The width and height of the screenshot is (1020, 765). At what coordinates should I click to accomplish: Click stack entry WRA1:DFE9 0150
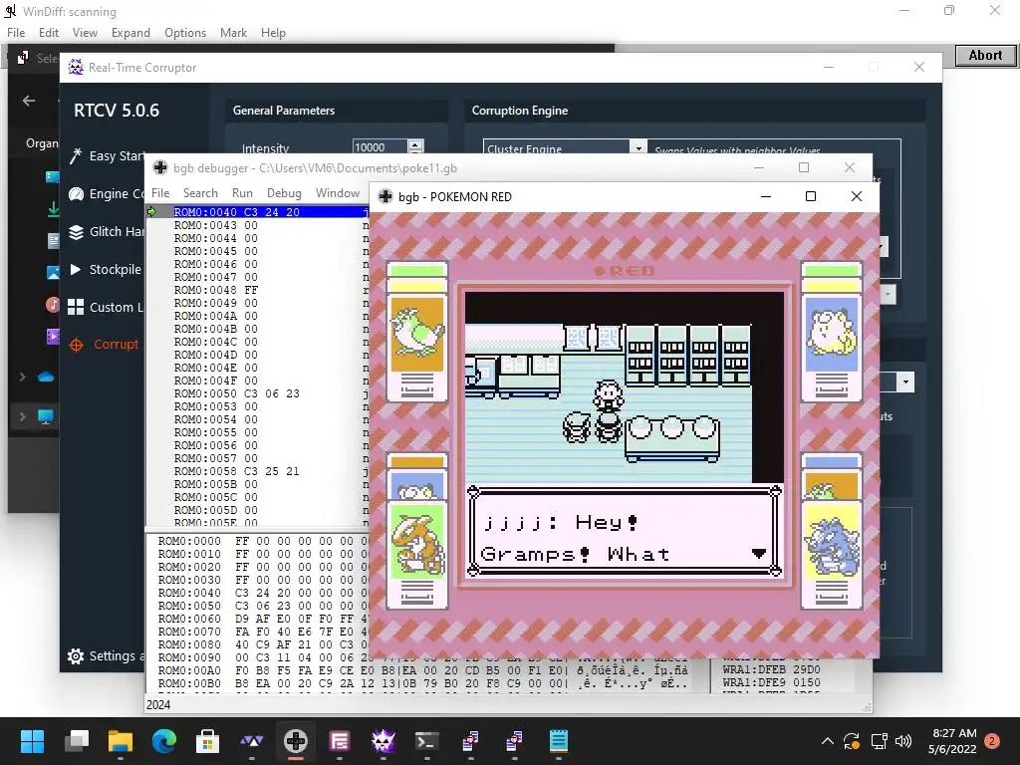[771, 682]
